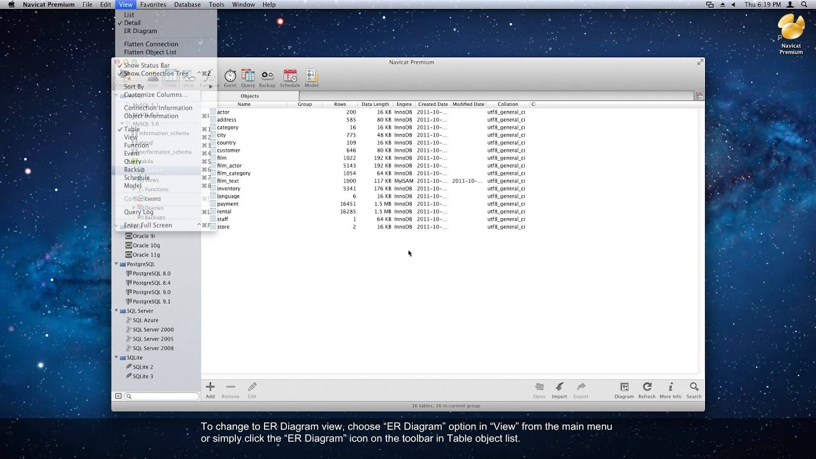Click PostgreSQL 9.1 connection icon

tap(128, 302)
